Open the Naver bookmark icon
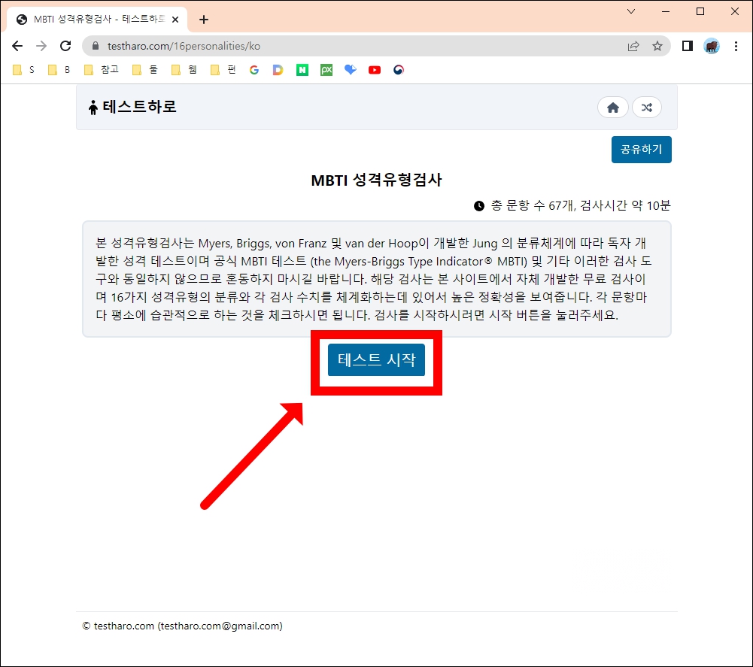This screenshot has height=667, width=753. [x=302, y=69]
